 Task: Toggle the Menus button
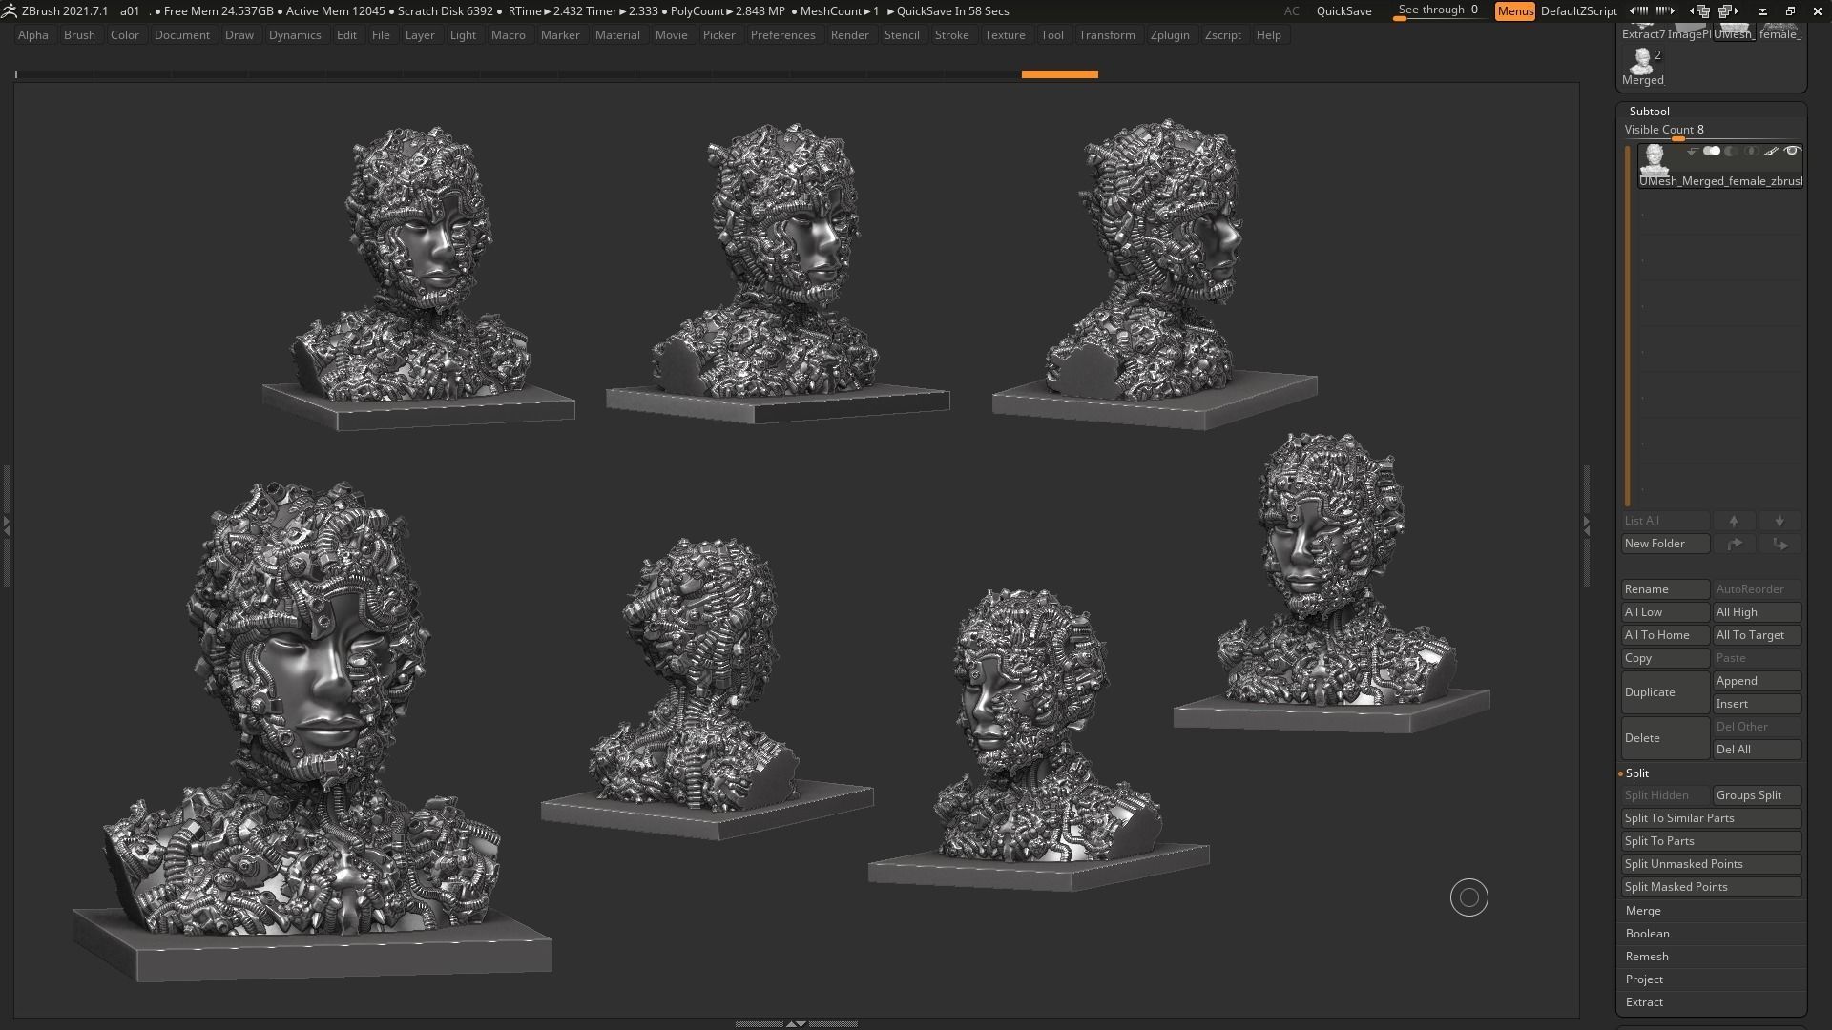coord(1514,10)
